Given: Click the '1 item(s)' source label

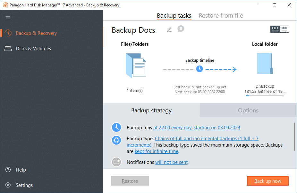Looking at the screenshot, I should tap(135, 90).
